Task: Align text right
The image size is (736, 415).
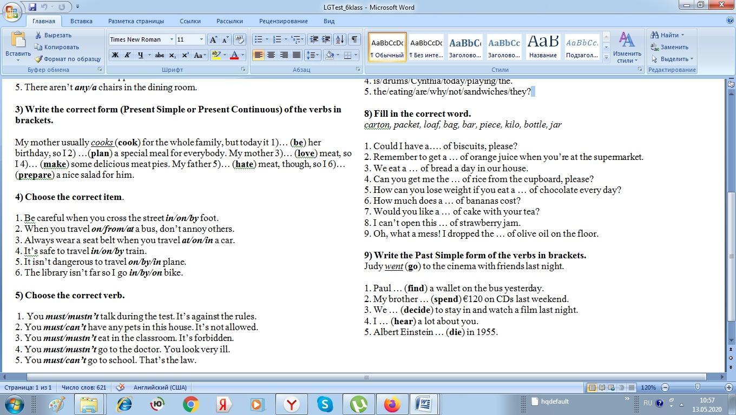Action: tap(284, 55)
